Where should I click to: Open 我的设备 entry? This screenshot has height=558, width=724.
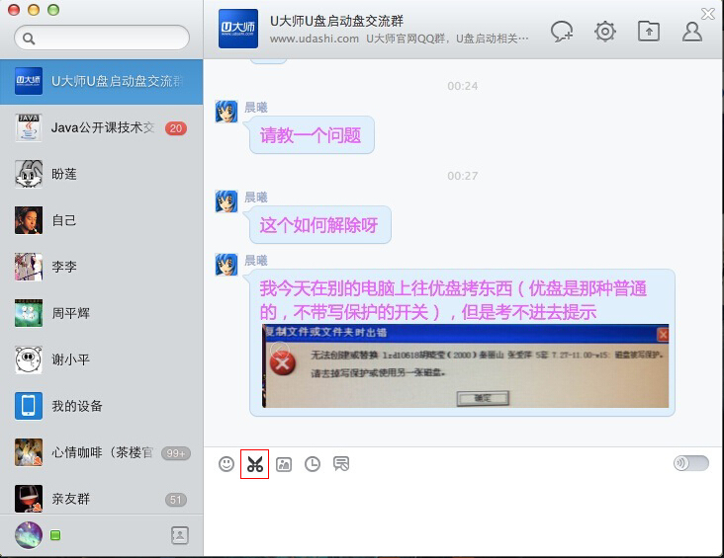tap(102, 406)
